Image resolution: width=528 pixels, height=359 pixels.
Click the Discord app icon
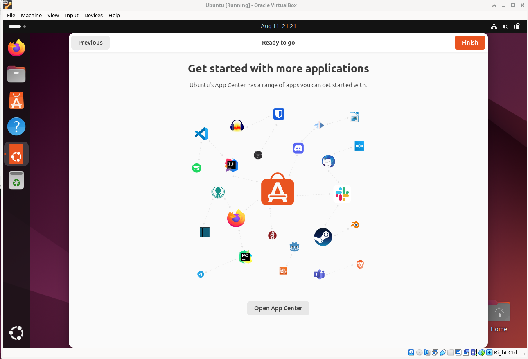(x=298, y=148)
